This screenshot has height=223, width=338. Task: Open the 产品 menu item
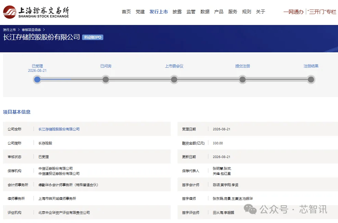click(219, 12)
